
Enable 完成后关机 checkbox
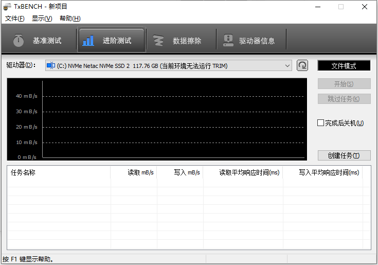click(x=320, y=123)
